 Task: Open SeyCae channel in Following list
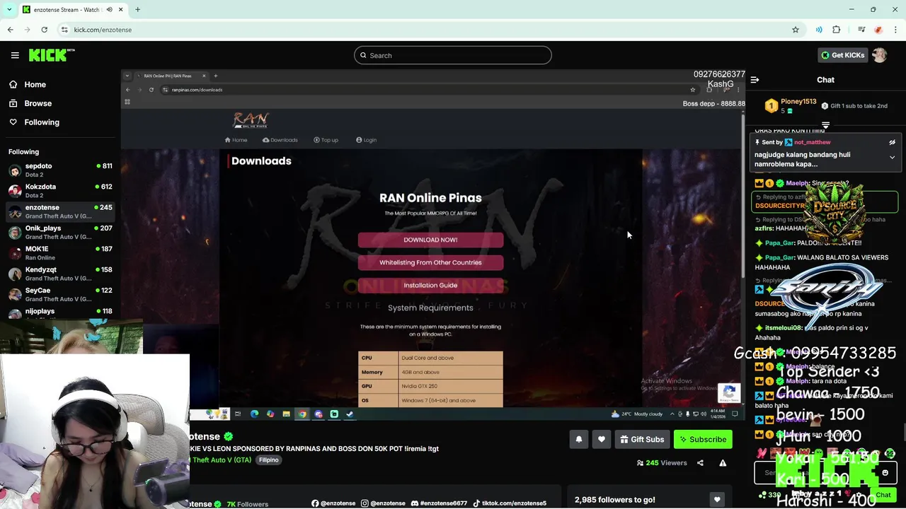60,294
